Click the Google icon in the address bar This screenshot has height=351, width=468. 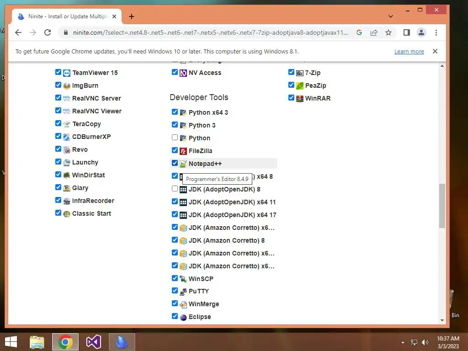[x=359, y=32]
